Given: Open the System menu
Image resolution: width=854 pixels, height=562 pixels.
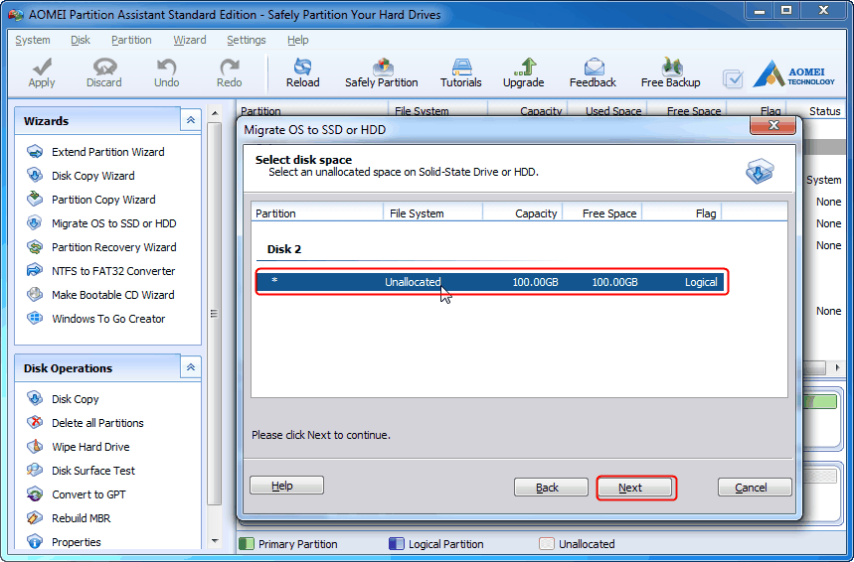Looking at the screenshot, I should 33,40.
